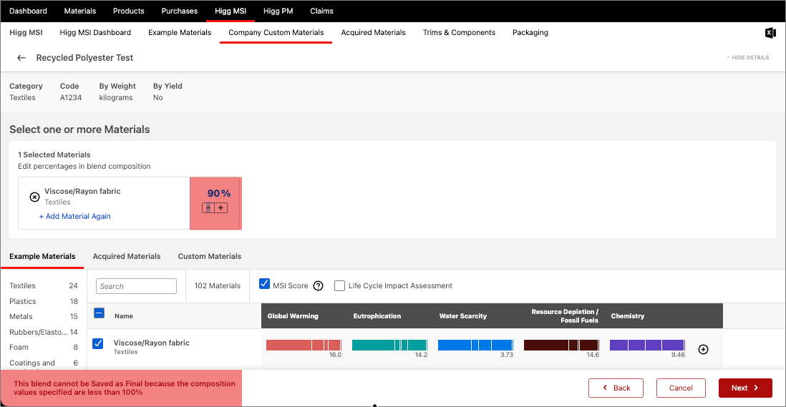
Task: Open the MSI Score help question mark
Action: (x=318, y=286)
